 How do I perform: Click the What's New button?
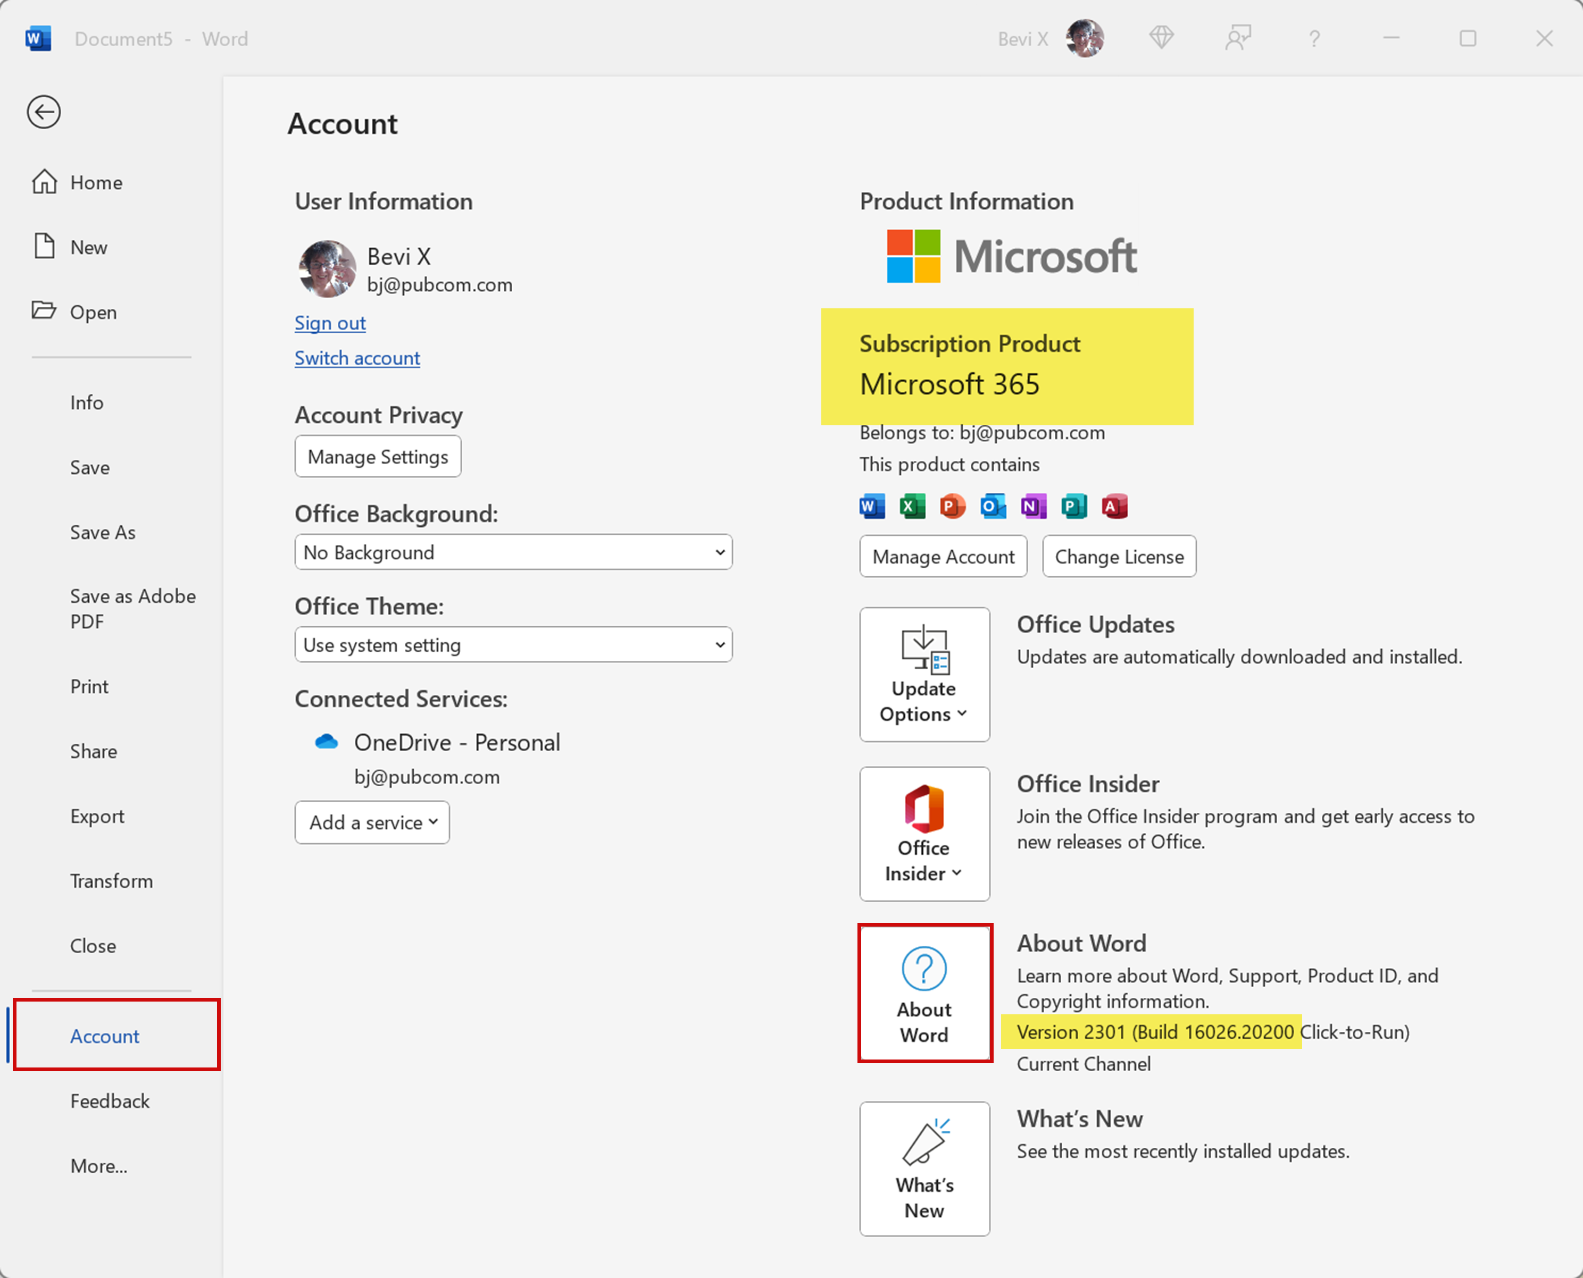(x=924, y=1169)
